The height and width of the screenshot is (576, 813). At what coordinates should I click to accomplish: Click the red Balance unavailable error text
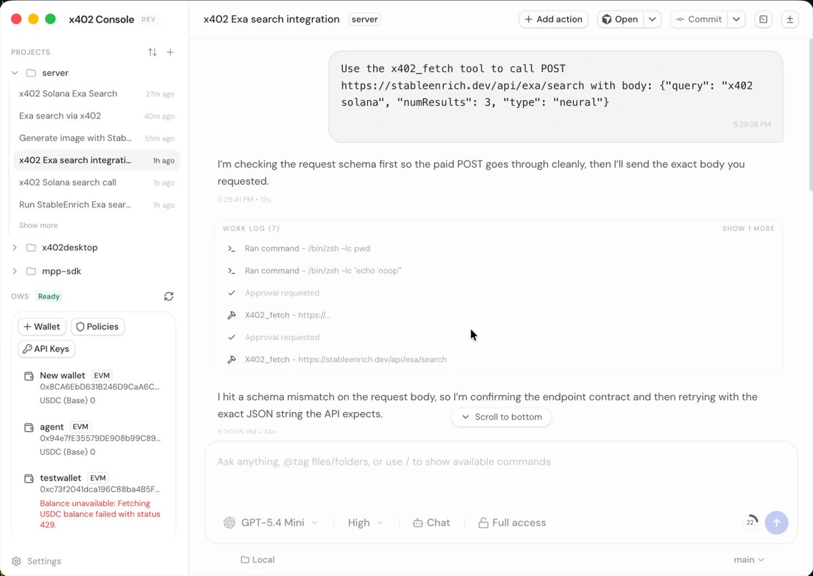100,514
